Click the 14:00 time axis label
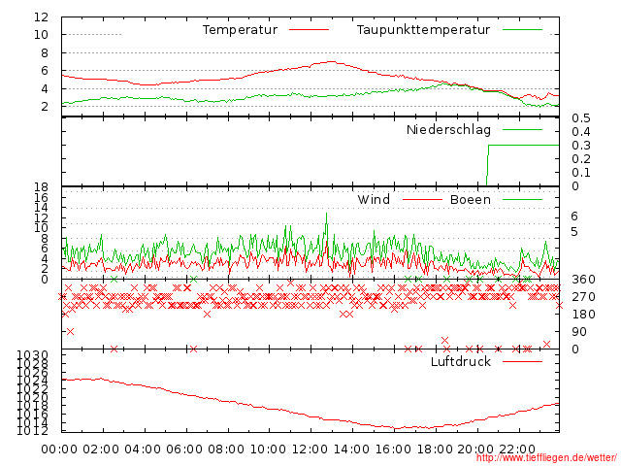The height and width of the screenshot is (466, 621). (x=351, y=449)
